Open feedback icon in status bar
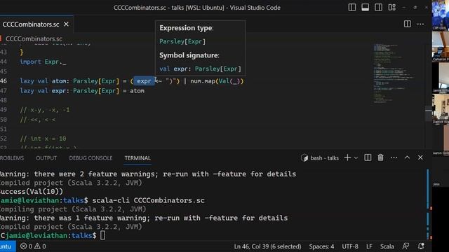 [406, 246]
